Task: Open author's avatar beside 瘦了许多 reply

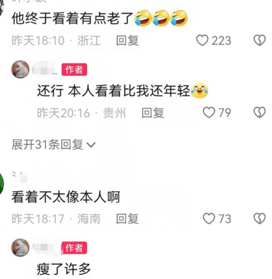Action: [x=20, y=248]
